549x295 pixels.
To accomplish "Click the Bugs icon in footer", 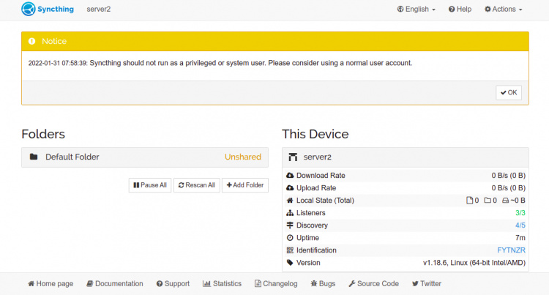I will [x=314, y=283].
